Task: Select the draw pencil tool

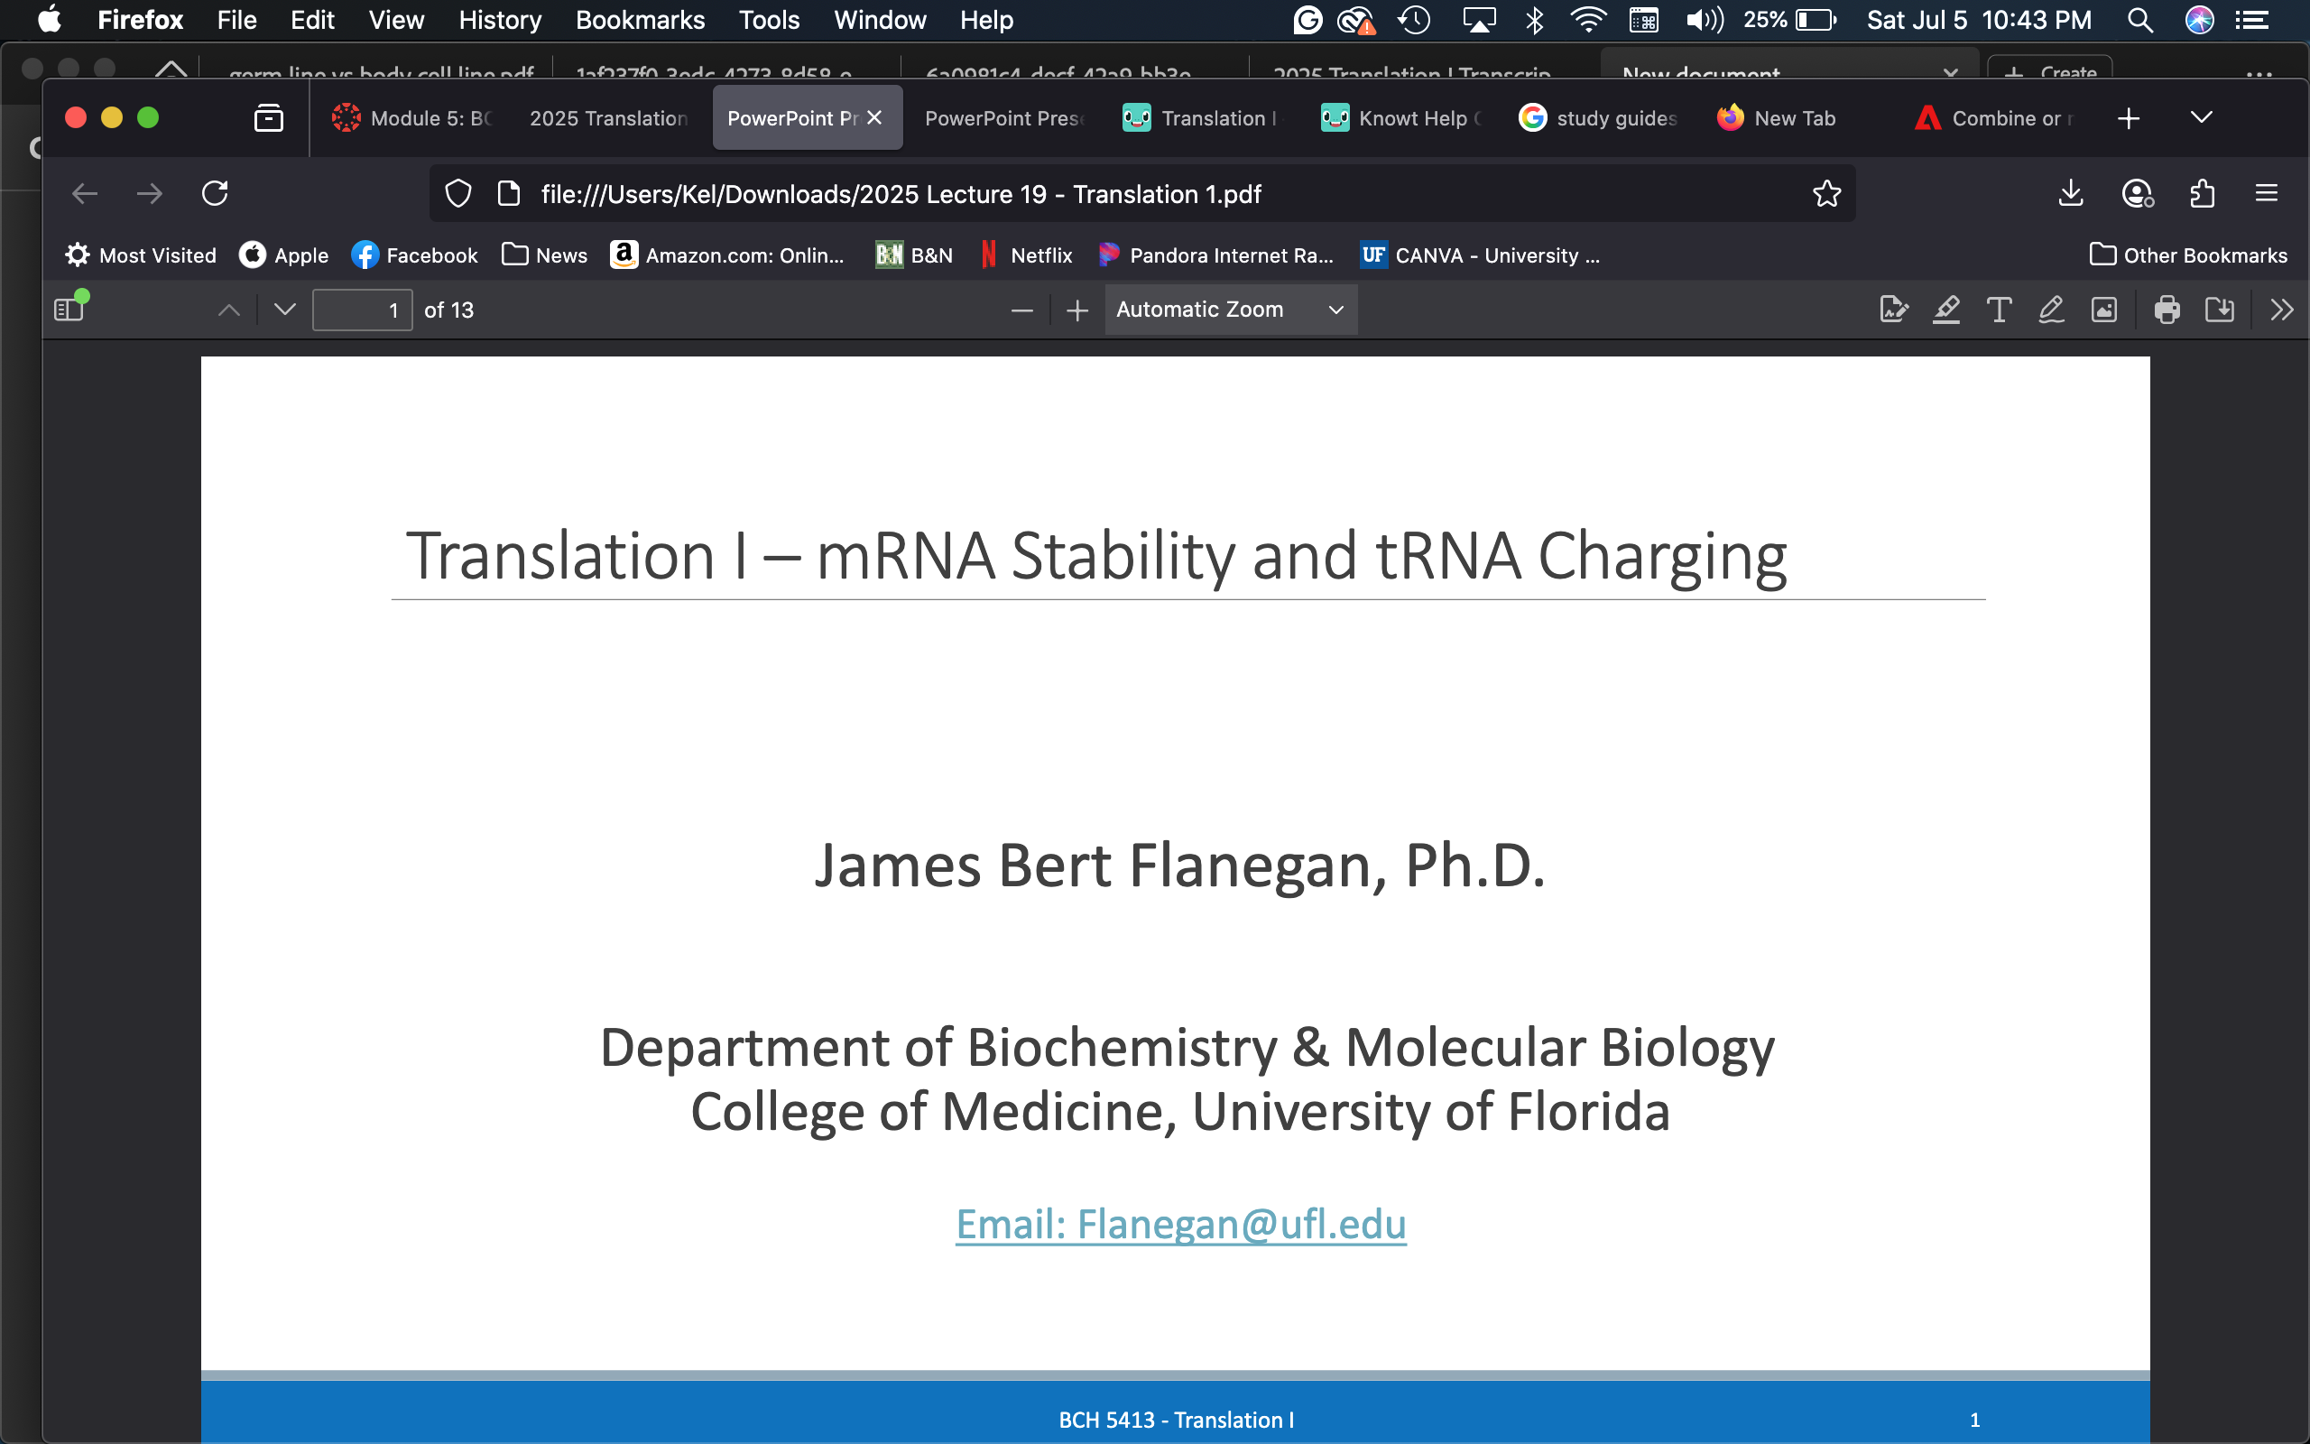Action: tap(2050, 310)
